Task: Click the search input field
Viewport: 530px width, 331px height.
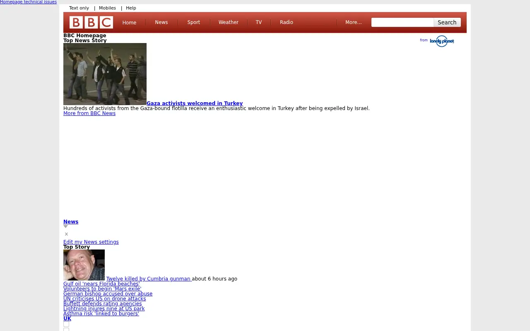Action: (x=402, y=22)
